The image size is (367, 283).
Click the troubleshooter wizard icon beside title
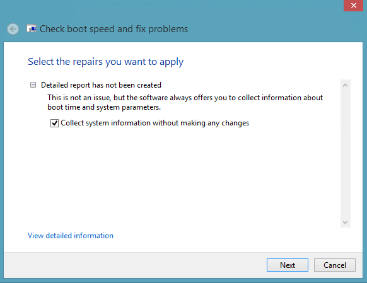[32, 28]
